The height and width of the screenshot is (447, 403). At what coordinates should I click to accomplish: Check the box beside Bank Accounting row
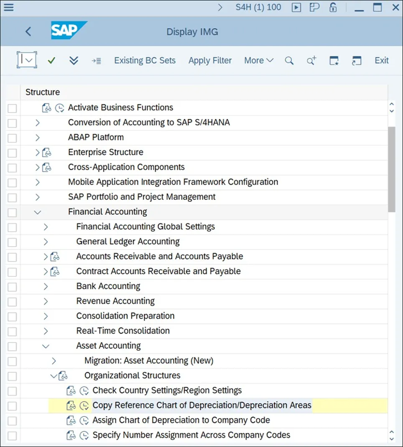coord(12,287)
